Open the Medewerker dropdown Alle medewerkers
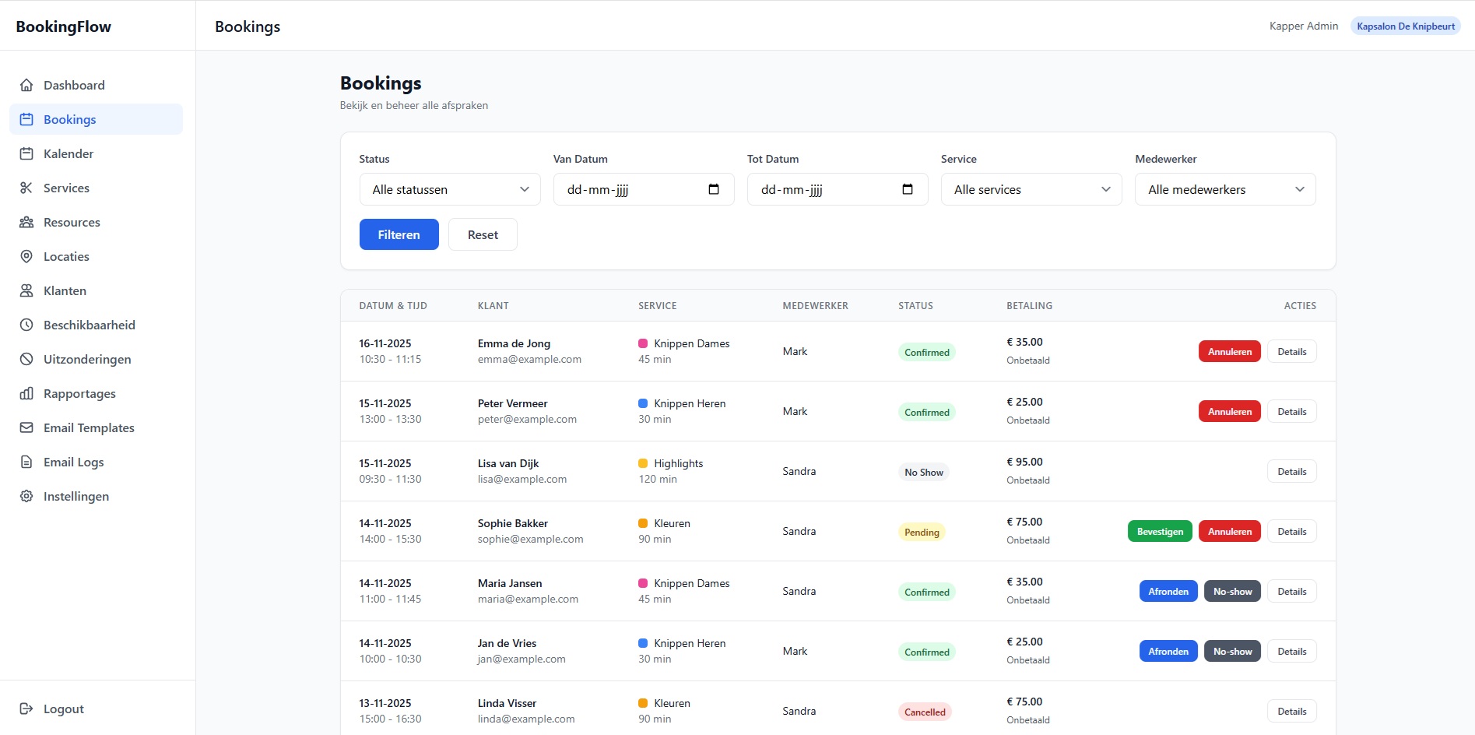The image size is (1475, 735). (1224, 189)
